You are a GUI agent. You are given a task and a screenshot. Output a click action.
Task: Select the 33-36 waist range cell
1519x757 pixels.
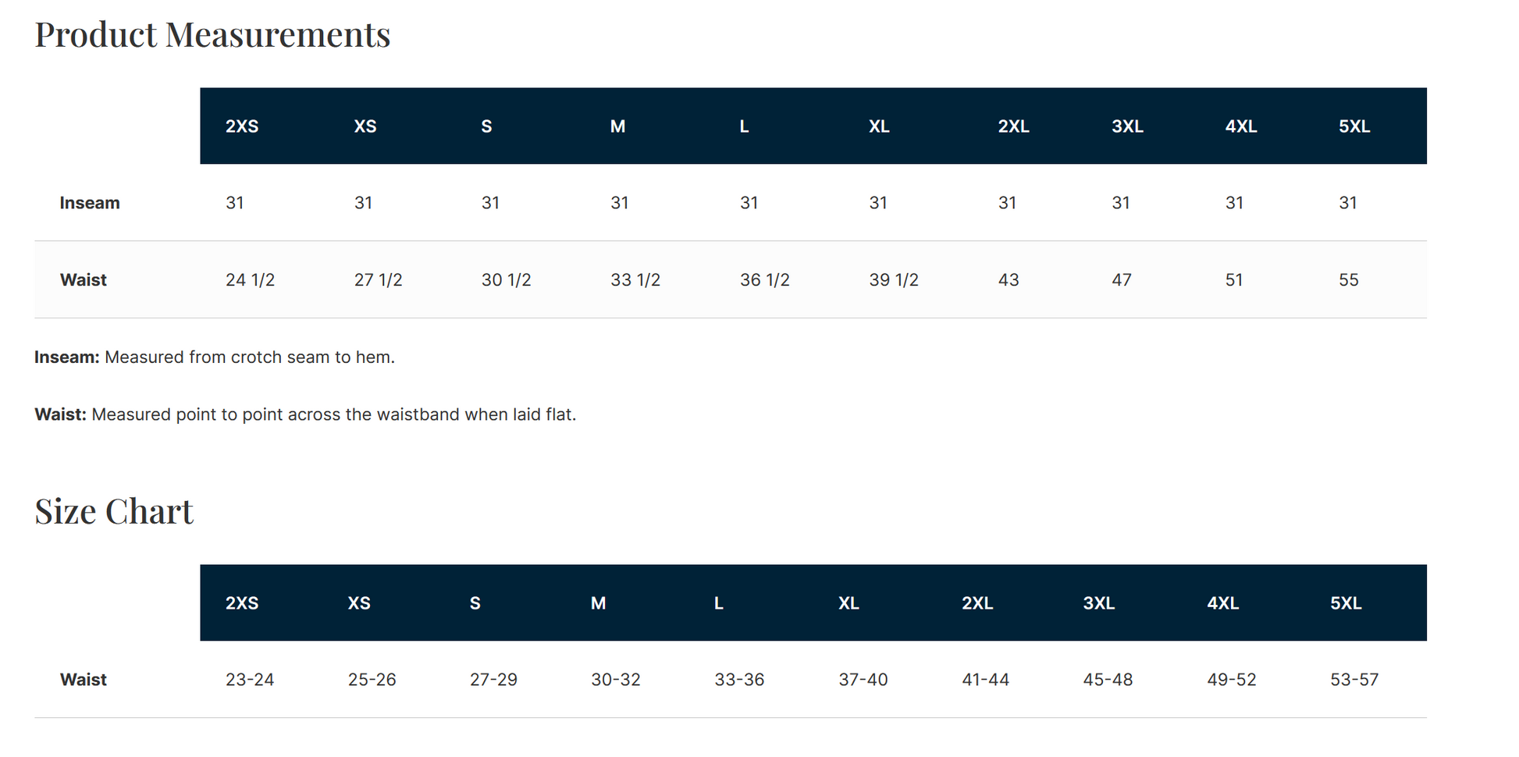[739, 680]
